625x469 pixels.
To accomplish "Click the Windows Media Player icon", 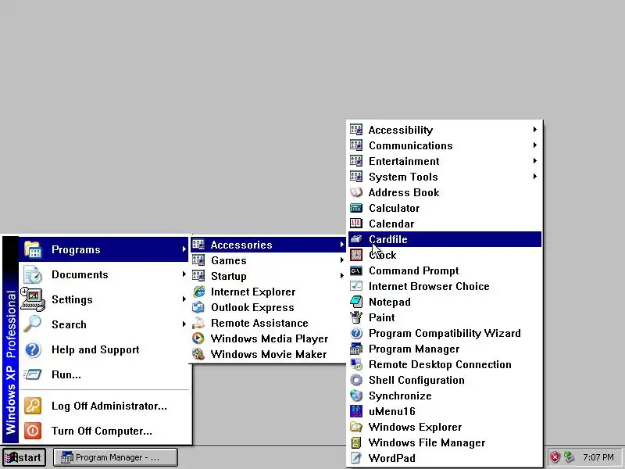I will [198, 338].
